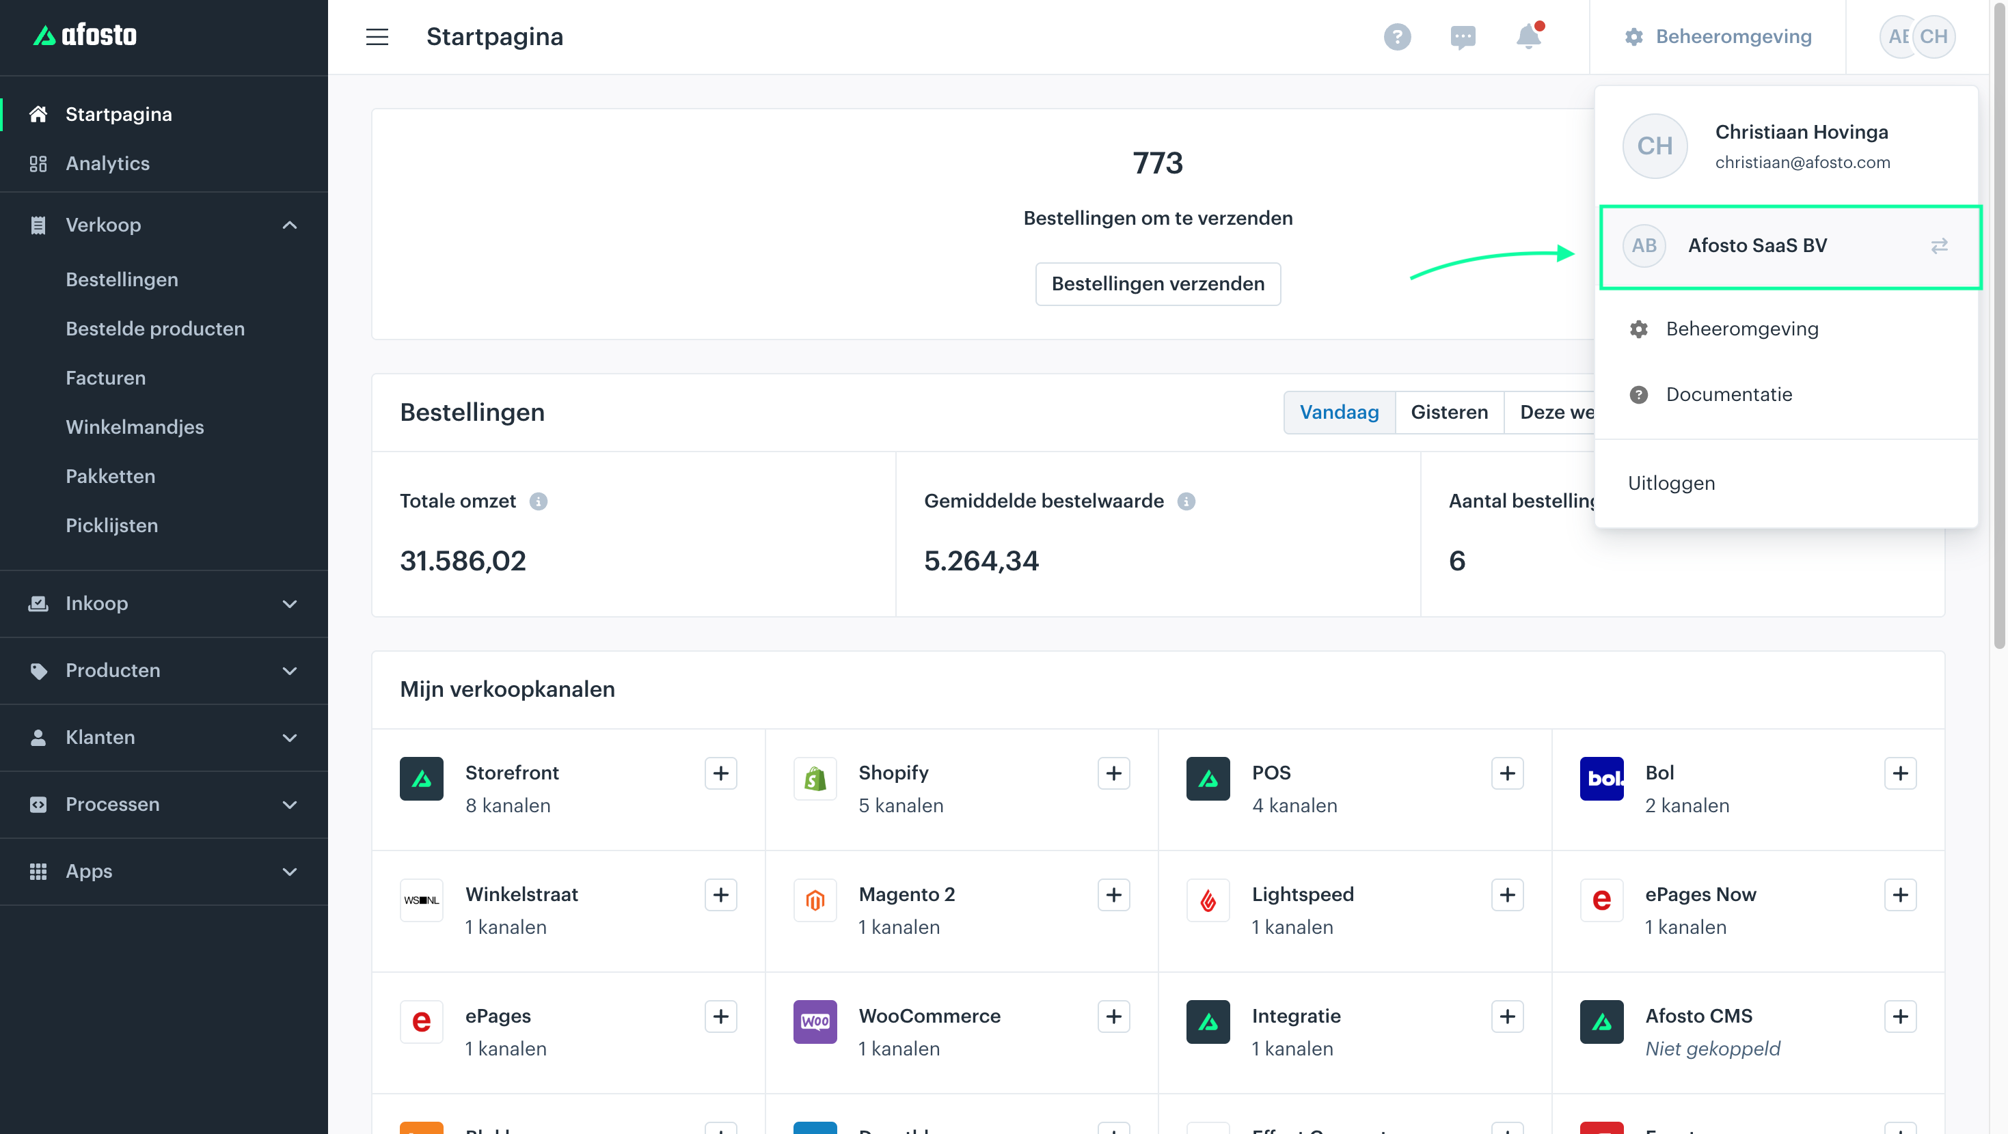Click the christiaan@afosto.com email text

pos(1802,163)
